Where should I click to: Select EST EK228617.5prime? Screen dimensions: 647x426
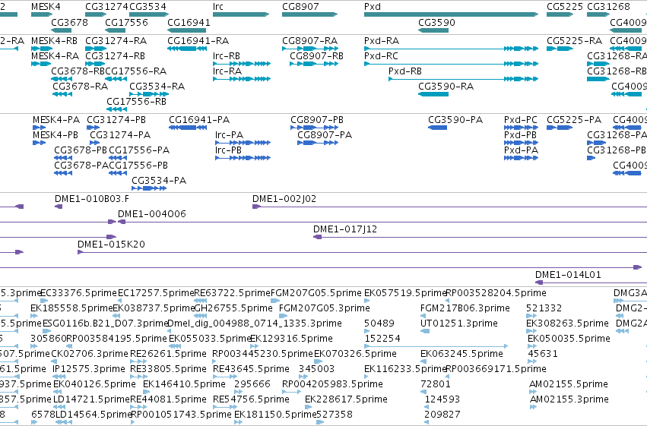point(346,399)
